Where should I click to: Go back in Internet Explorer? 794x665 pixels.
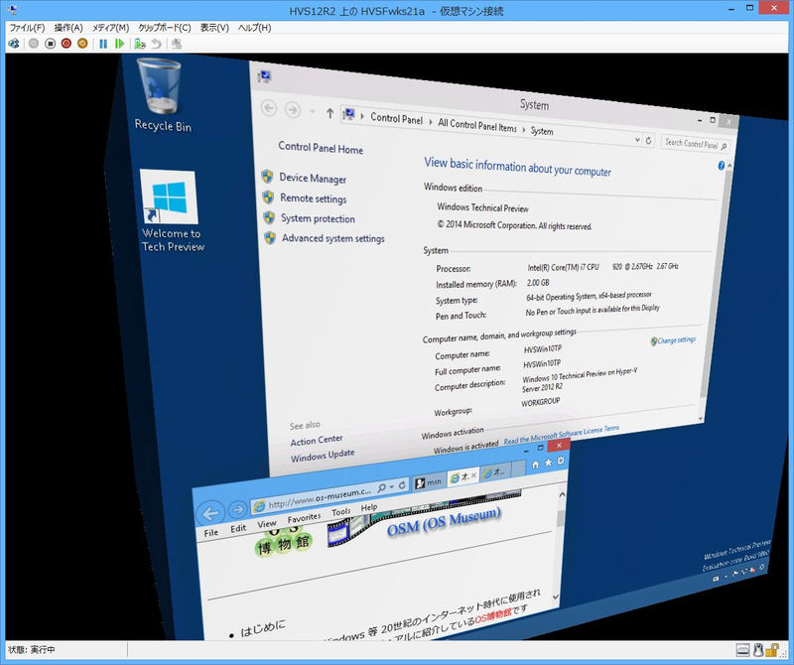pyautogui.click(x=210, y=513)
